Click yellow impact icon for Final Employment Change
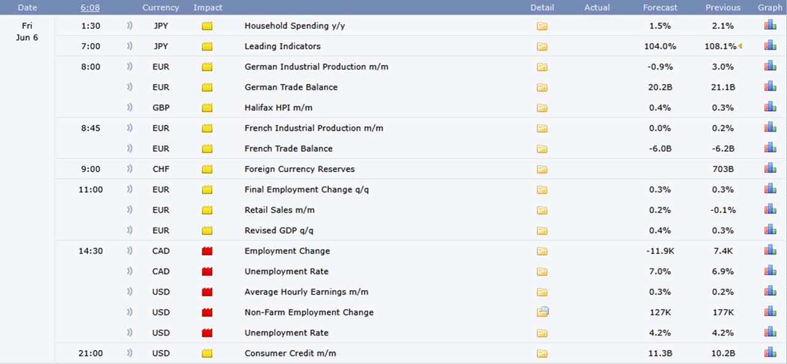787x364 pixels. (207, 189)
